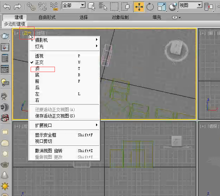The image size is (220, 196).
Task: Click the red movie camera icon
Action: [5, 118]
